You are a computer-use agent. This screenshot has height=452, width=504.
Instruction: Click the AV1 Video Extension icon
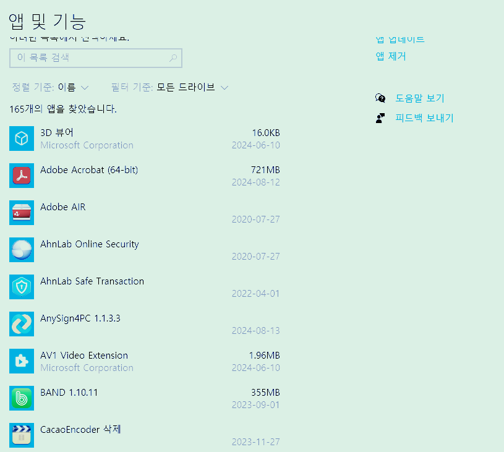click(x=22, y=361)
